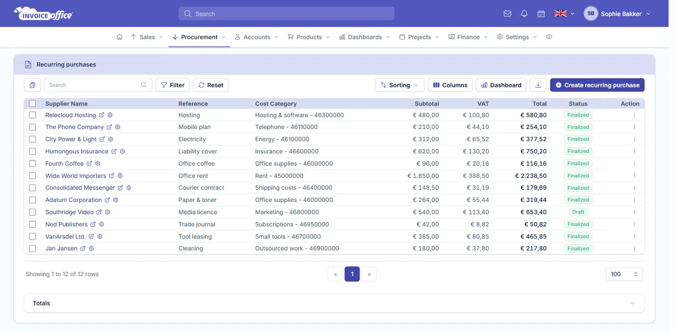Screen dimensions: 675x333
Task: Open the mail envelope icon in header
Action: 507,14
